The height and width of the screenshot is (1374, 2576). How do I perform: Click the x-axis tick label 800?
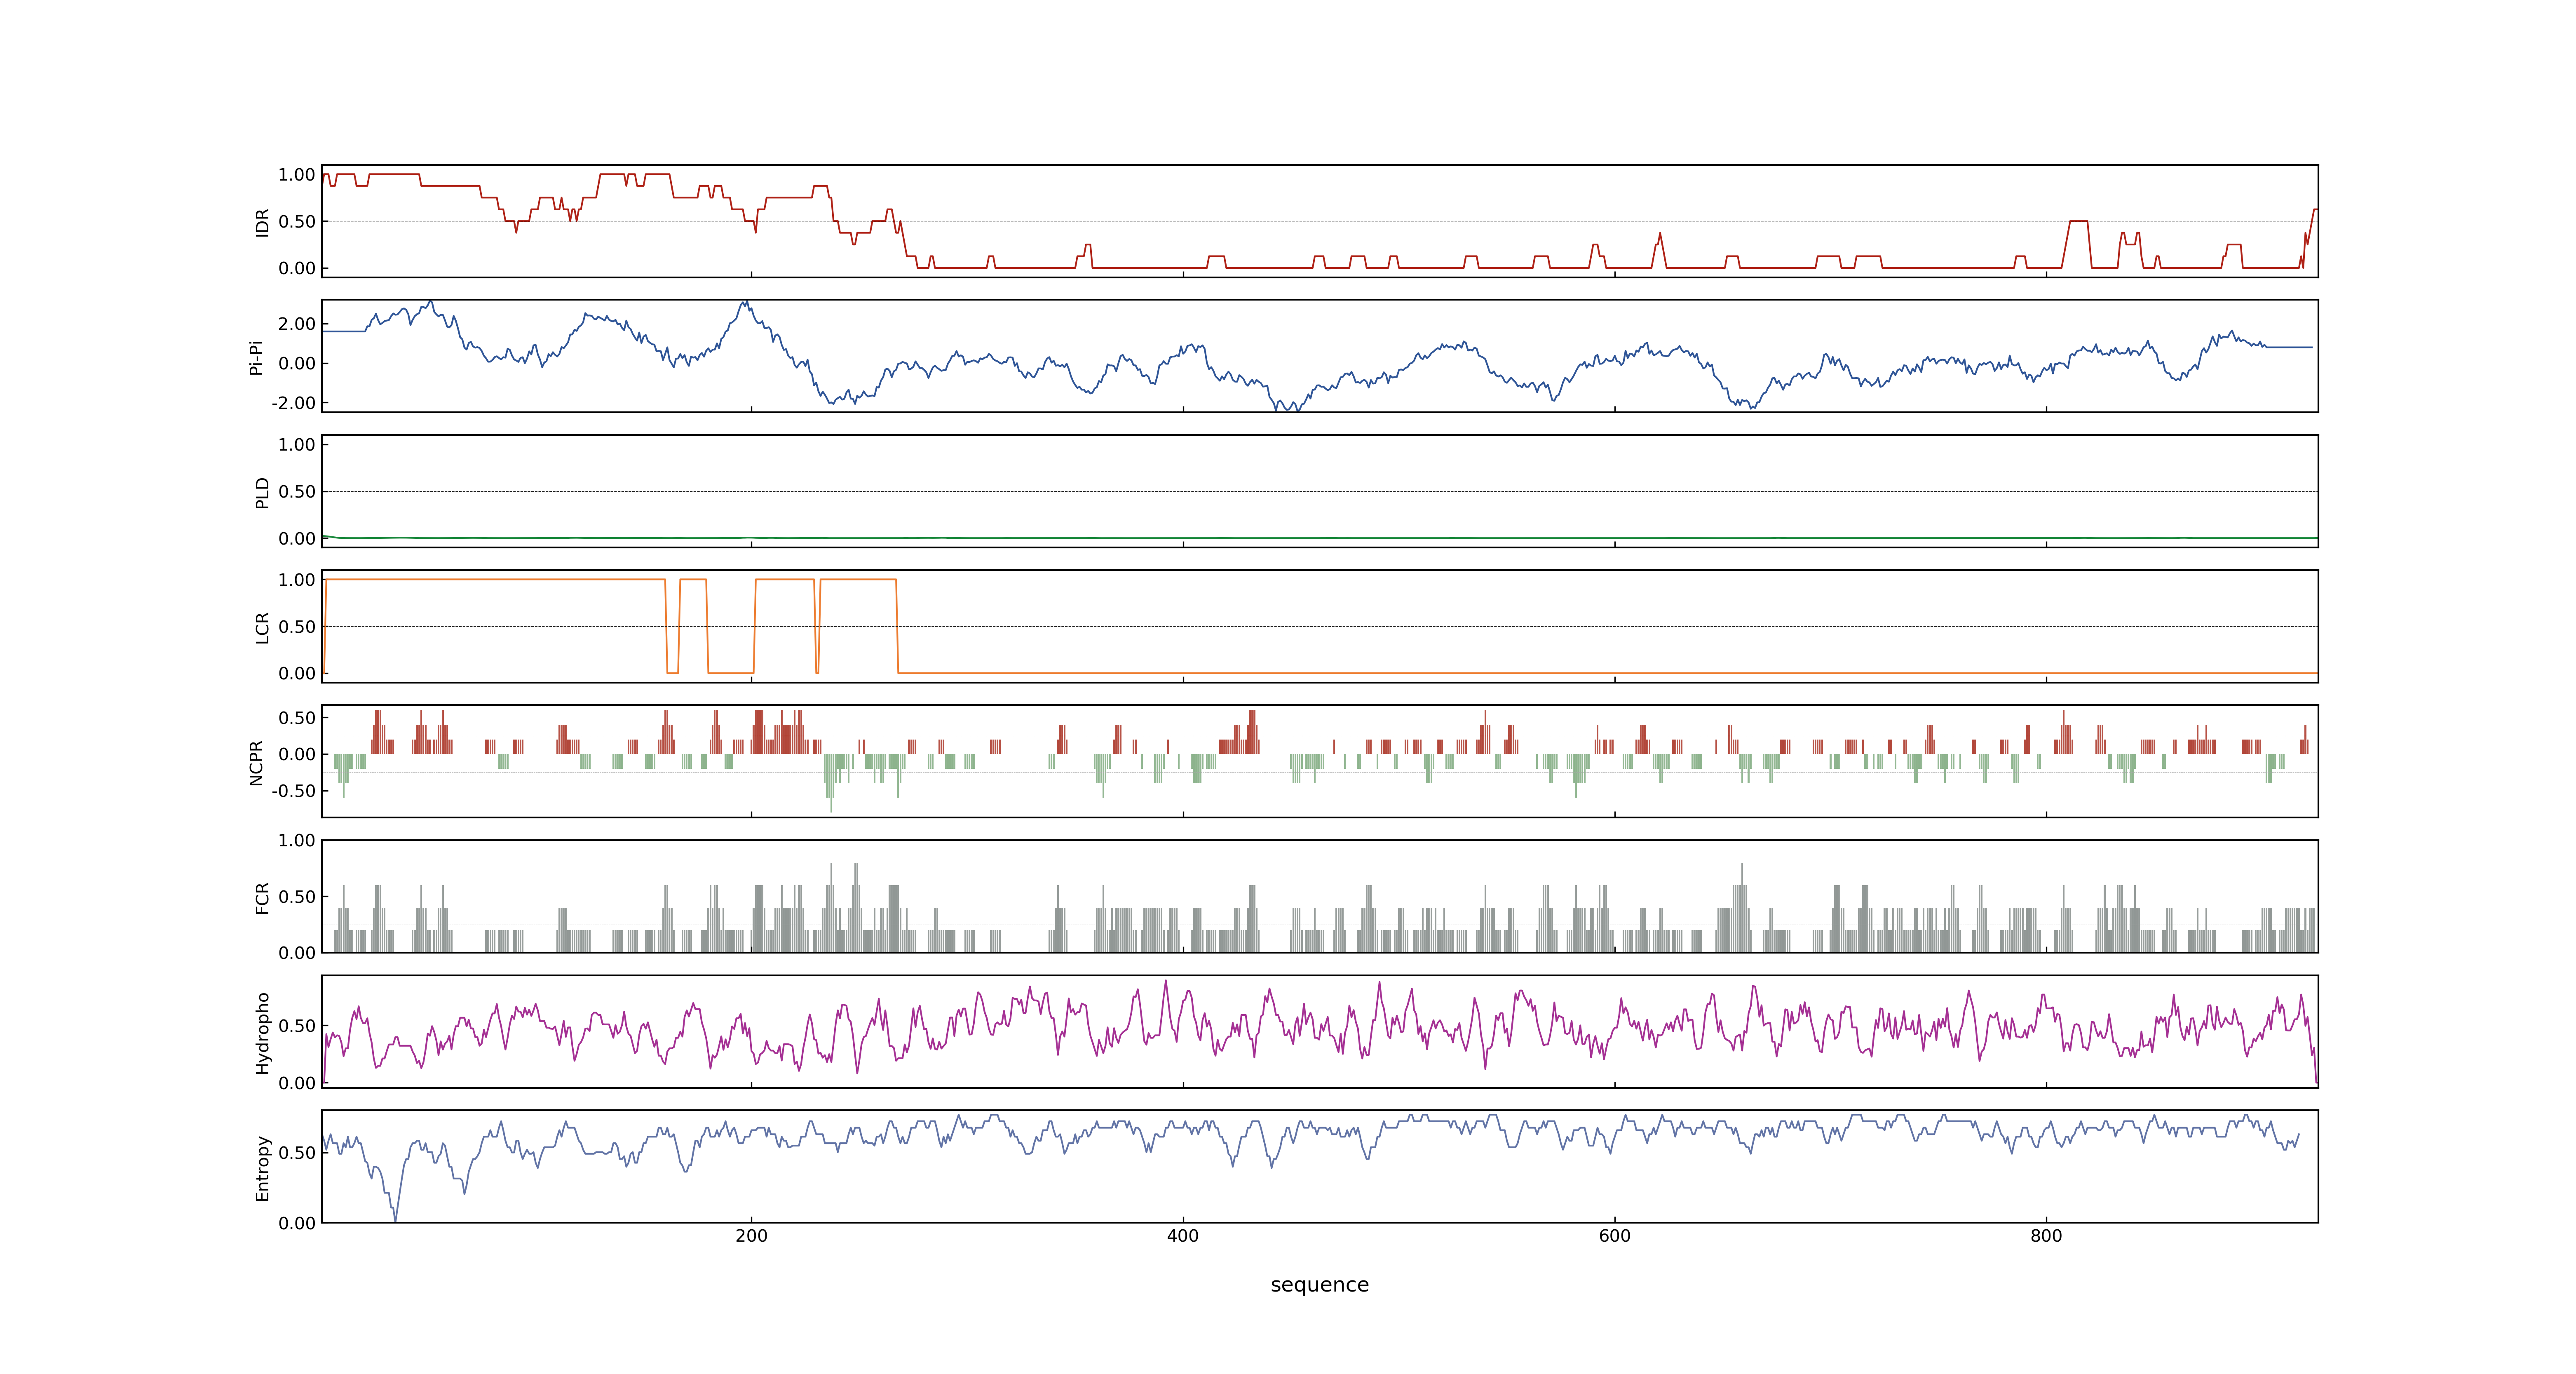point(2046,1236)
